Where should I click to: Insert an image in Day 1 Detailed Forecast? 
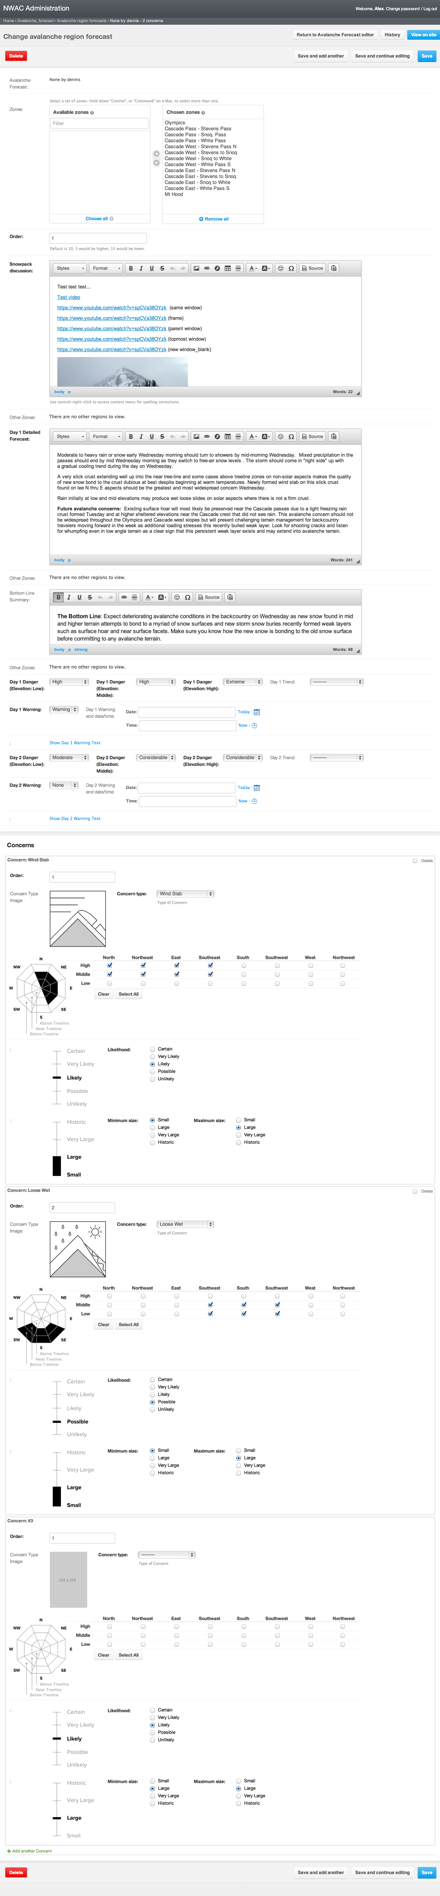(197, 436)
